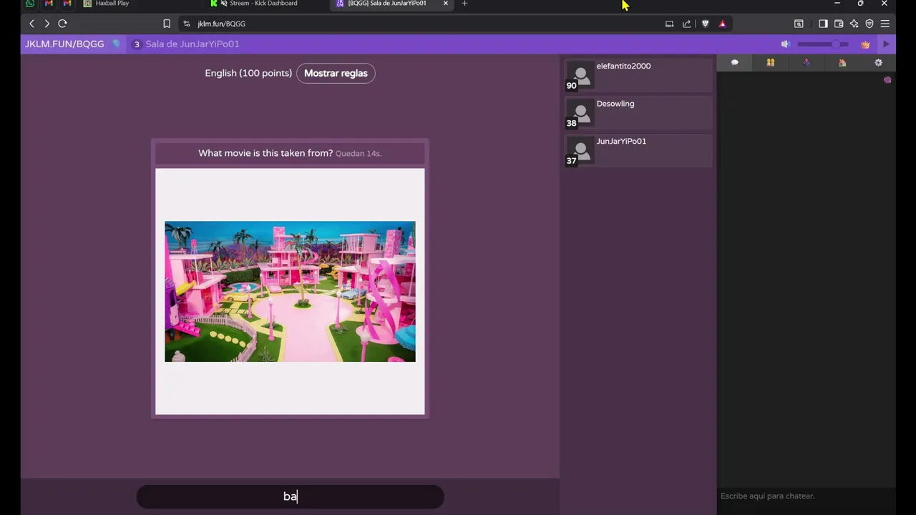Click the Barbie Dreamhouse question image
The height and width of the screenshot is (515, 916).
pos(290,292)
